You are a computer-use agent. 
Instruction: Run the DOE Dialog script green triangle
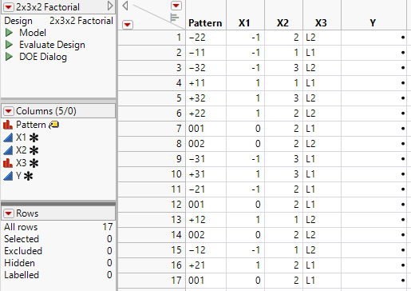[x=9, y=57]
